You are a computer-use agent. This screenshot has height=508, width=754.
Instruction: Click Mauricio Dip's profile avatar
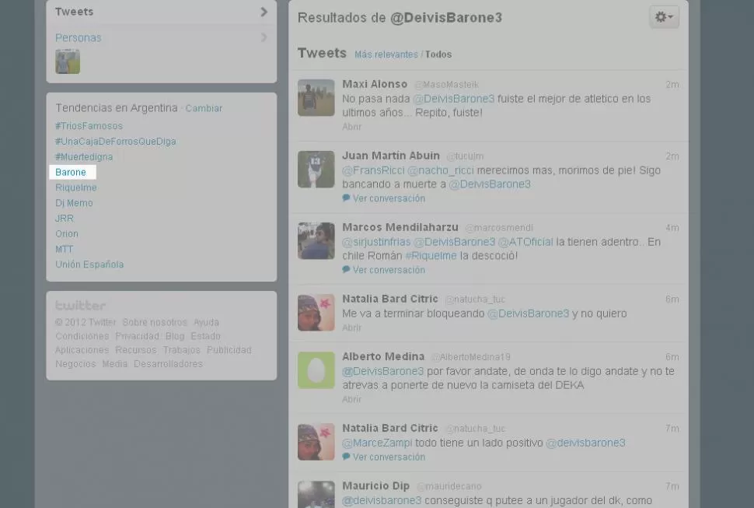tap(316, 494)
